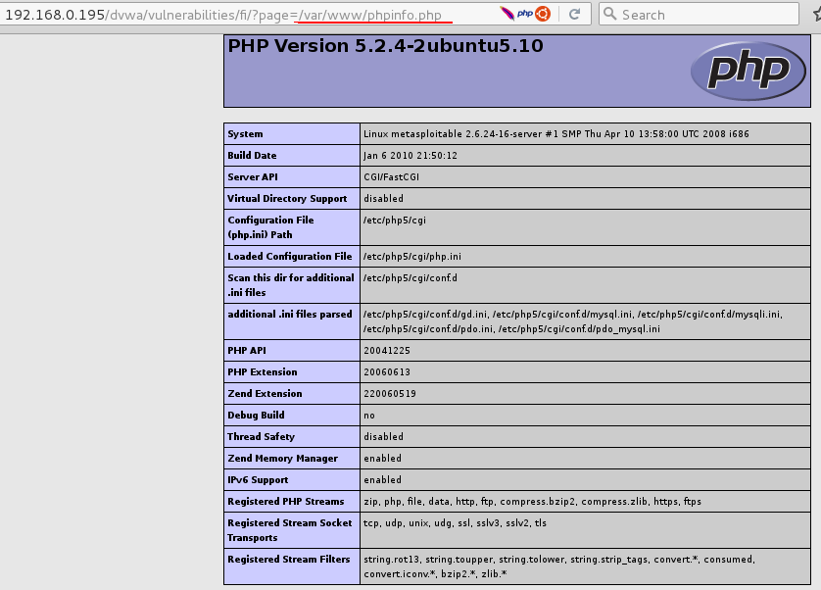
Task: Click the '20060613' value
Action: tap(387, 372)
